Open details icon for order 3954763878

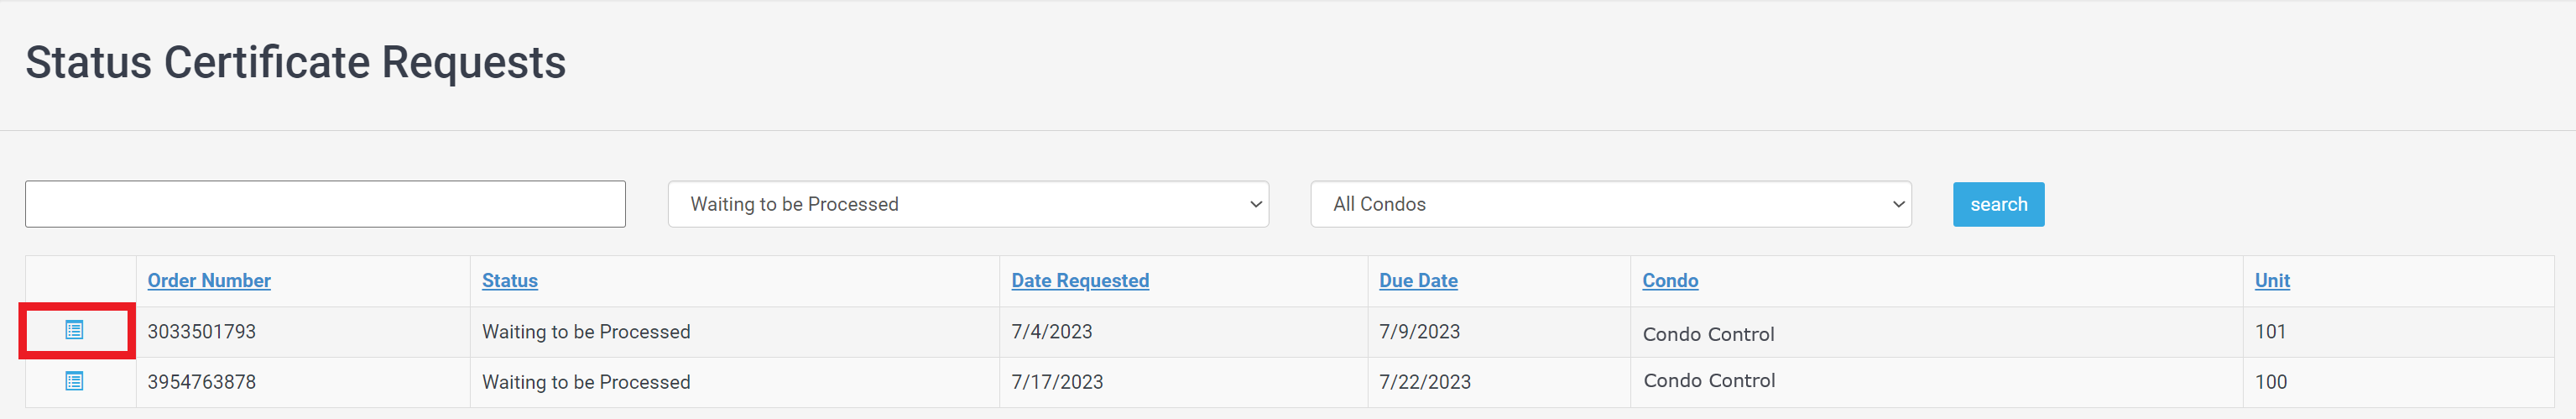point(75,381)
